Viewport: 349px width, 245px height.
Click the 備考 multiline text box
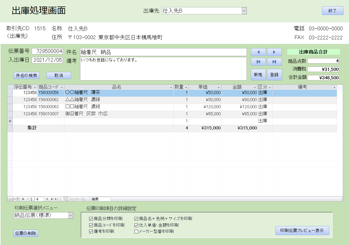coord(164,69)
